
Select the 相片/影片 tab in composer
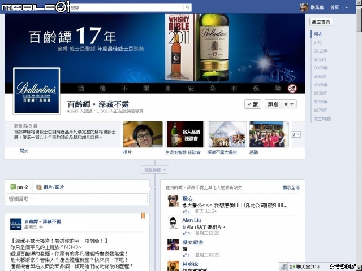(50, 187)
